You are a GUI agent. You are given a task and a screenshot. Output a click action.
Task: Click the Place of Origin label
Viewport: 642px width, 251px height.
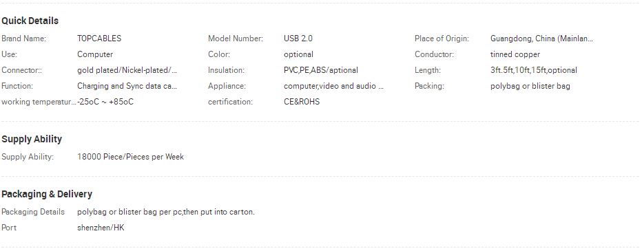[x=442, y=39]
